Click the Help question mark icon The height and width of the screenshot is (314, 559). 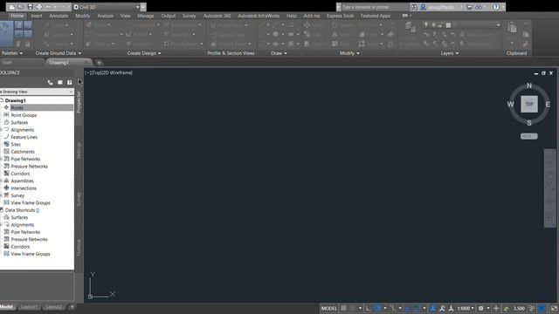tap(496, 7)
